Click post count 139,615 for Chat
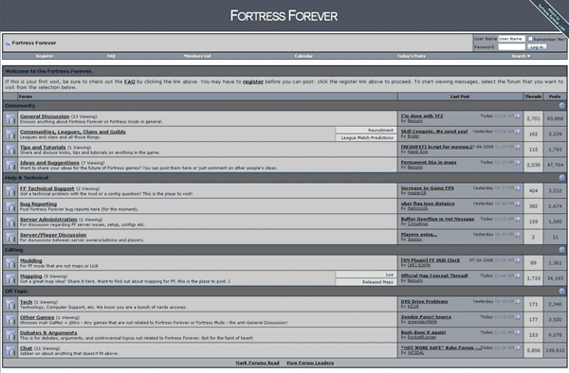The image size is (569, 373). 555,350
